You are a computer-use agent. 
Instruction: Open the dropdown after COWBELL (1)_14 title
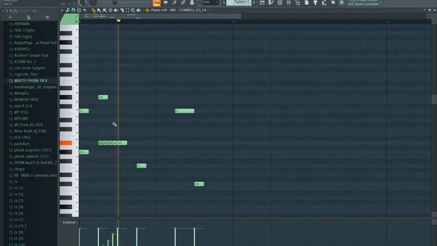pos(208,10)
